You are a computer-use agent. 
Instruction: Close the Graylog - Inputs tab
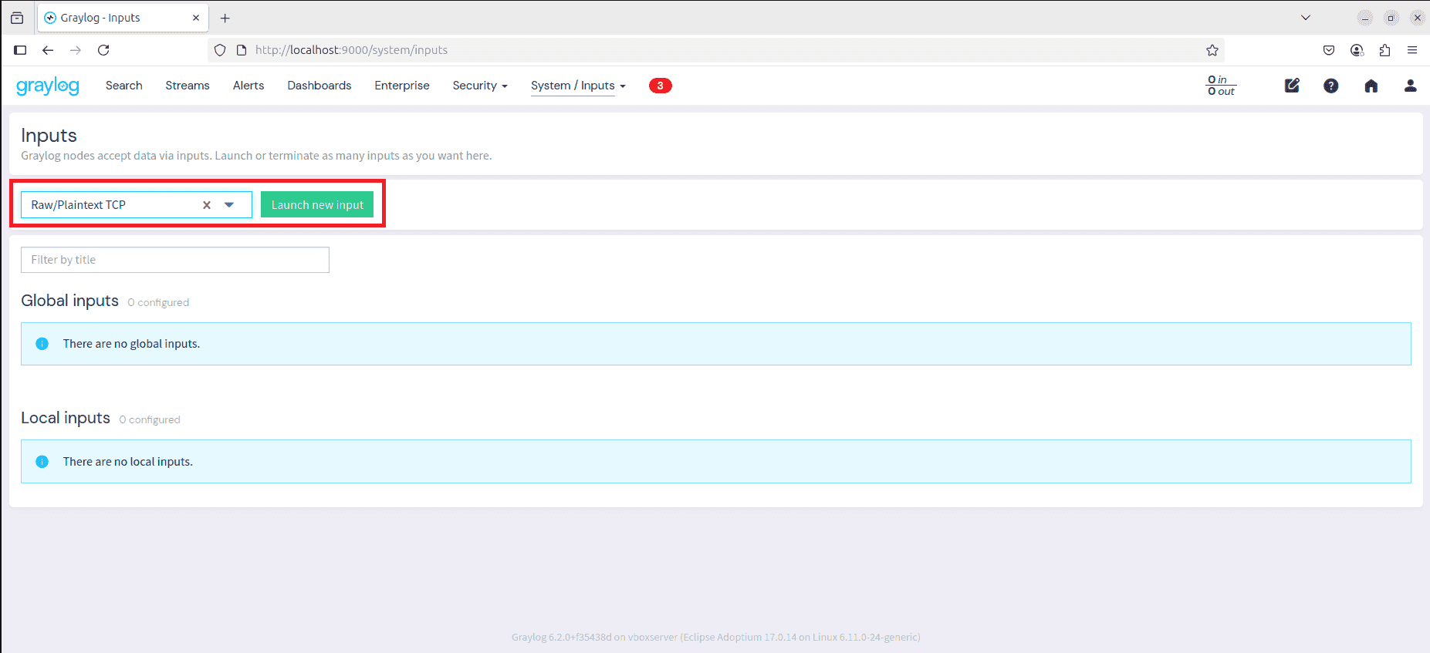pyautogui.click(x=196, y=18)
